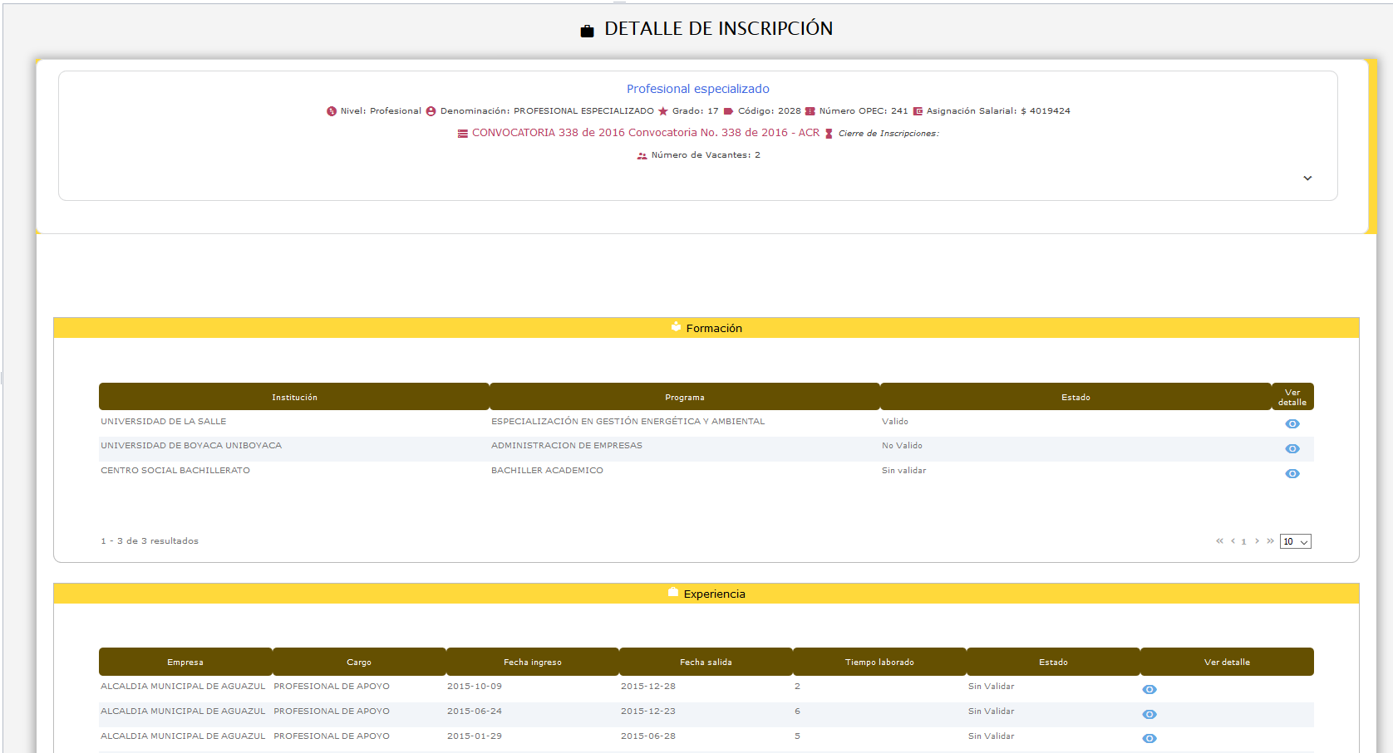Click the briefcase icon beside Detalle de Inscripción
Image resolution: width=1393 pixels, height=753 pixels.
(x=587, y=31)
